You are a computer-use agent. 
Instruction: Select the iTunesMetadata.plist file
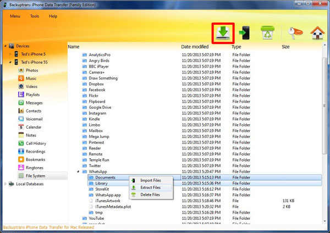point(113,207)
